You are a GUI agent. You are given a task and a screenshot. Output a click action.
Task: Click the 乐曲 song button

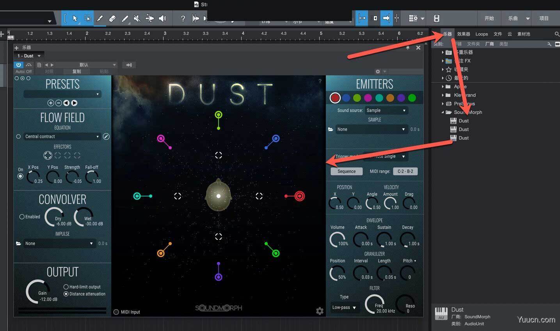coord(513,18)
